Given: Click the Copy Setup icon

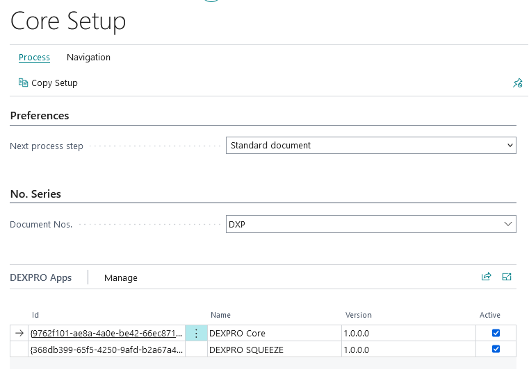Looking at the screenshot, I should tap(23, 83).
